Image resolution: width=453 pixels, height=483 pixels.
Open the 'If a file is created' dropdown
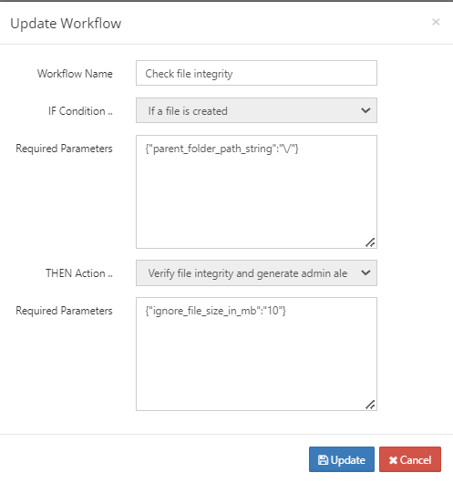pyautogui.click(x=256, y=110)
